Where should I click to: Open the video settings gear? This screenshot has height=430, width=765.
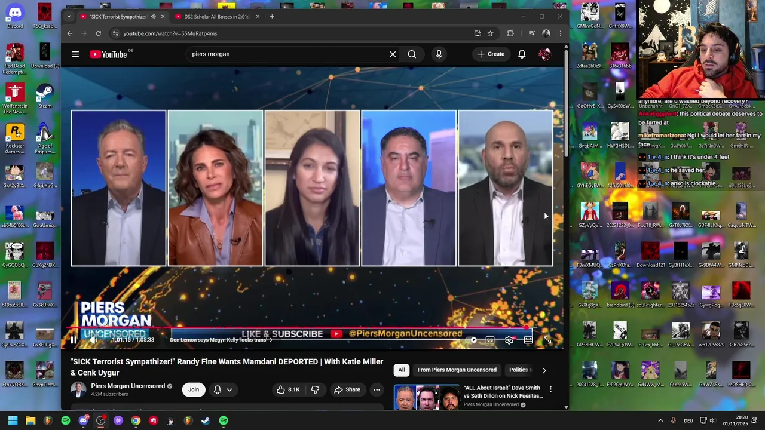point(509,340)
